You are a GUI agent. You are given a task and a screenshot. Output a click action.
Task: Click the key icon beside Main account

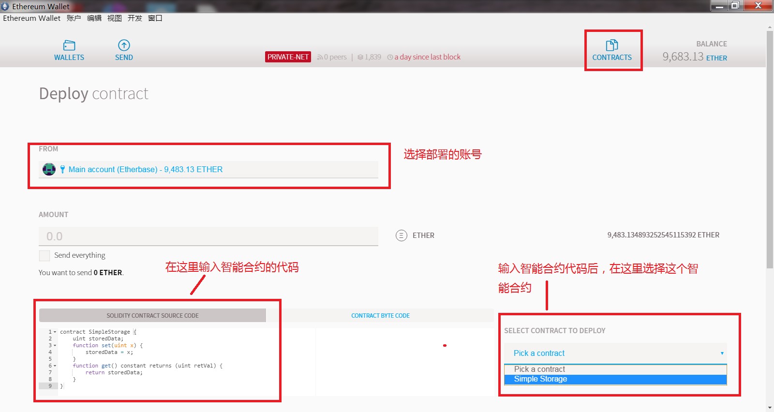point(62,169)
